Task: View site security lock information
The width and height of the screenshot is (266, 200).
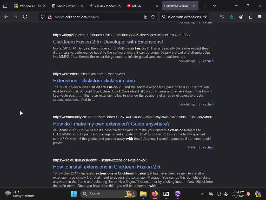Action: click(x=50, y=17)
